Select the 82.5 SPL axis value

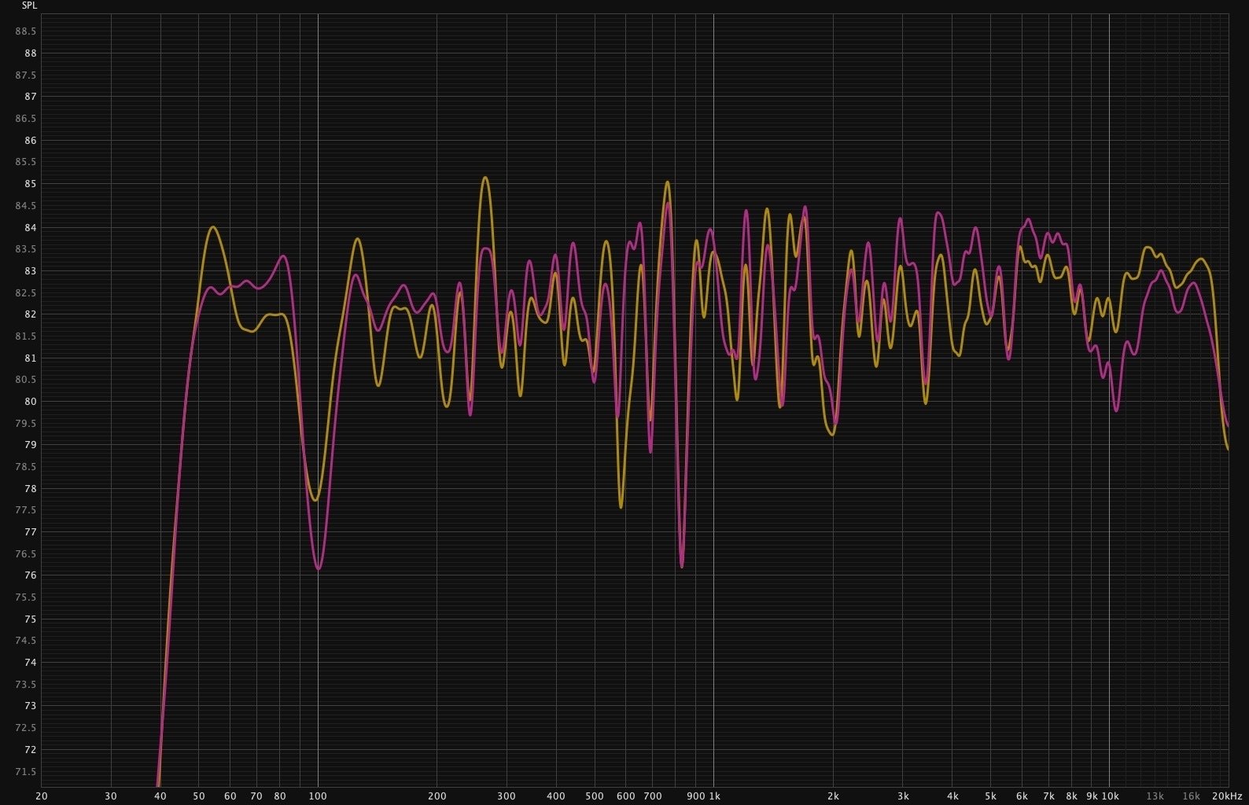coord(26,293)
